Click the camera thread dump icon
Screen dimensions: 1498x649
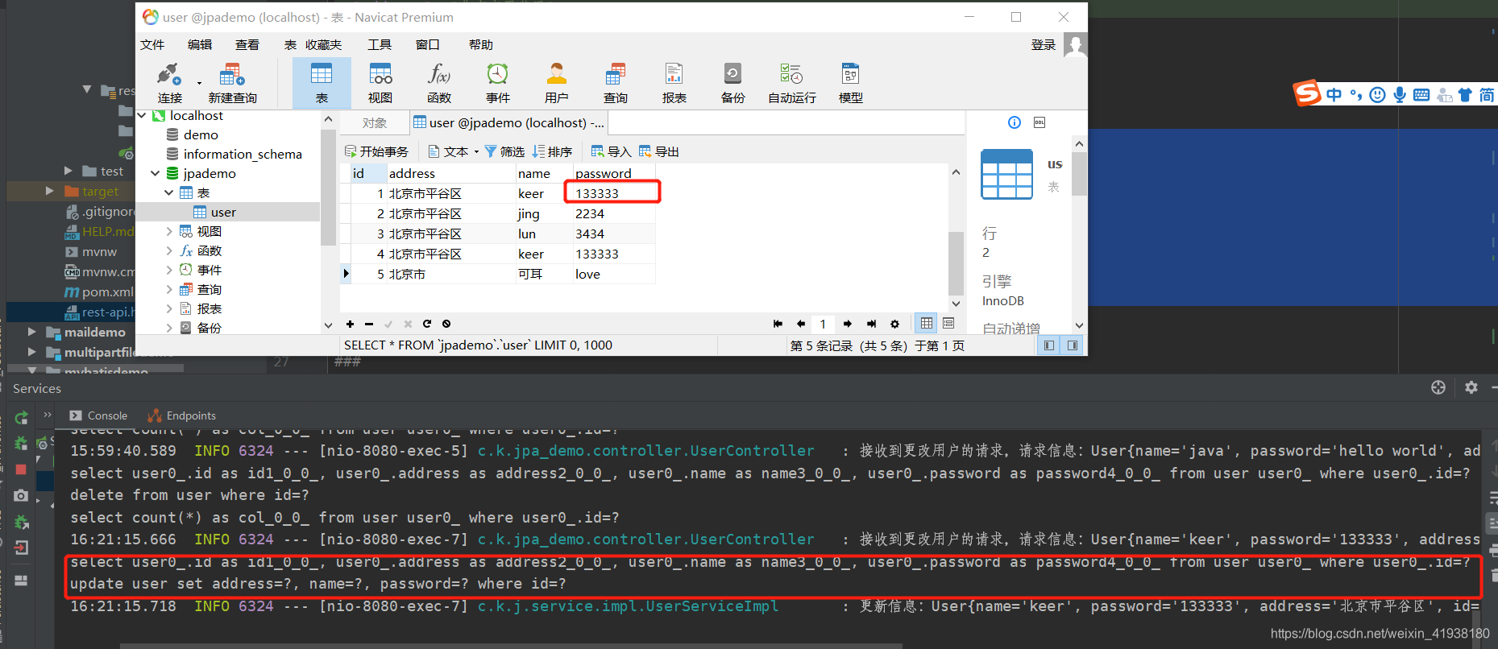click(21, 495)
